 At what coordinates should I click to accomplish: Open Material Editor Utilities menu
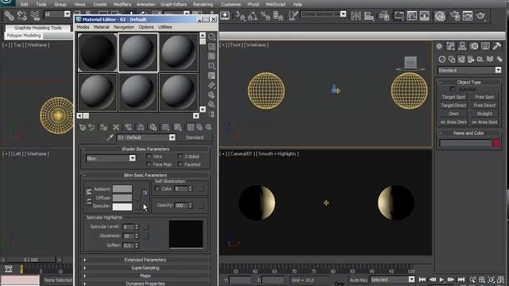165,27
